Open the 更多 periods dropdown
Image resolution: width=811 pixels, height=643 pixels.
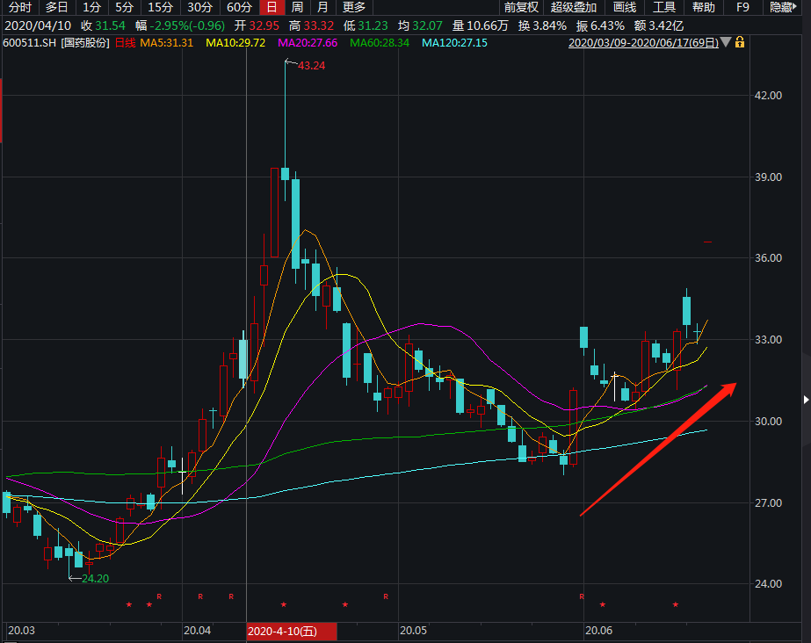[x=353, y=7]
